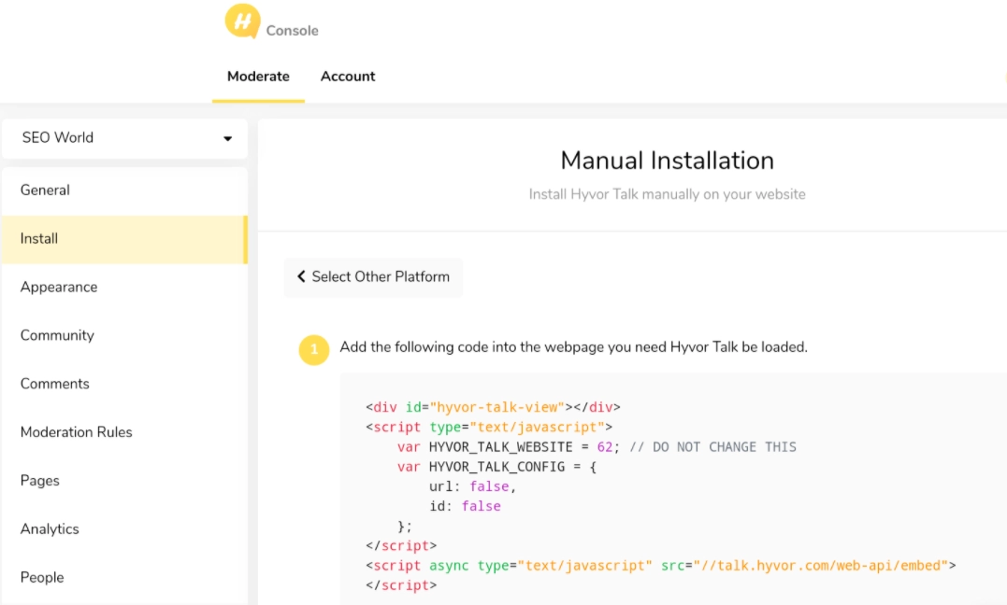Image resolution: width=1007 pixels, height=605 pixels.
Task: Click the 'url: false,' code line
Action: tap(473, 487)
